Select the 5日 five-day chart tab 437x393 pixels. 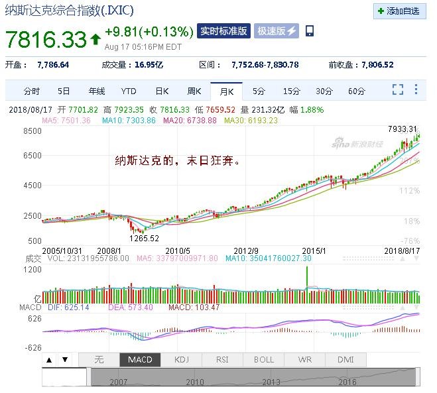pos(64,91)
